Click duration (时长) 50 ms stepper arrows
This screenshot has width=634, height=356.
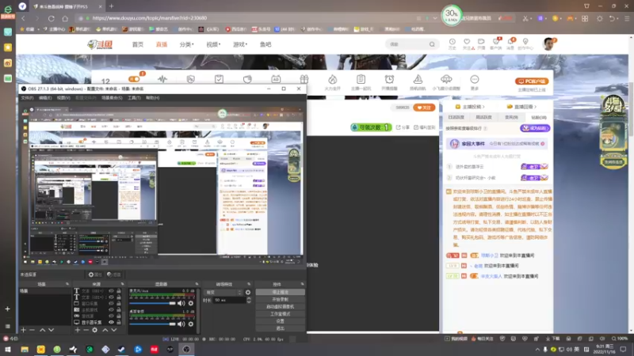coord(249,301)
